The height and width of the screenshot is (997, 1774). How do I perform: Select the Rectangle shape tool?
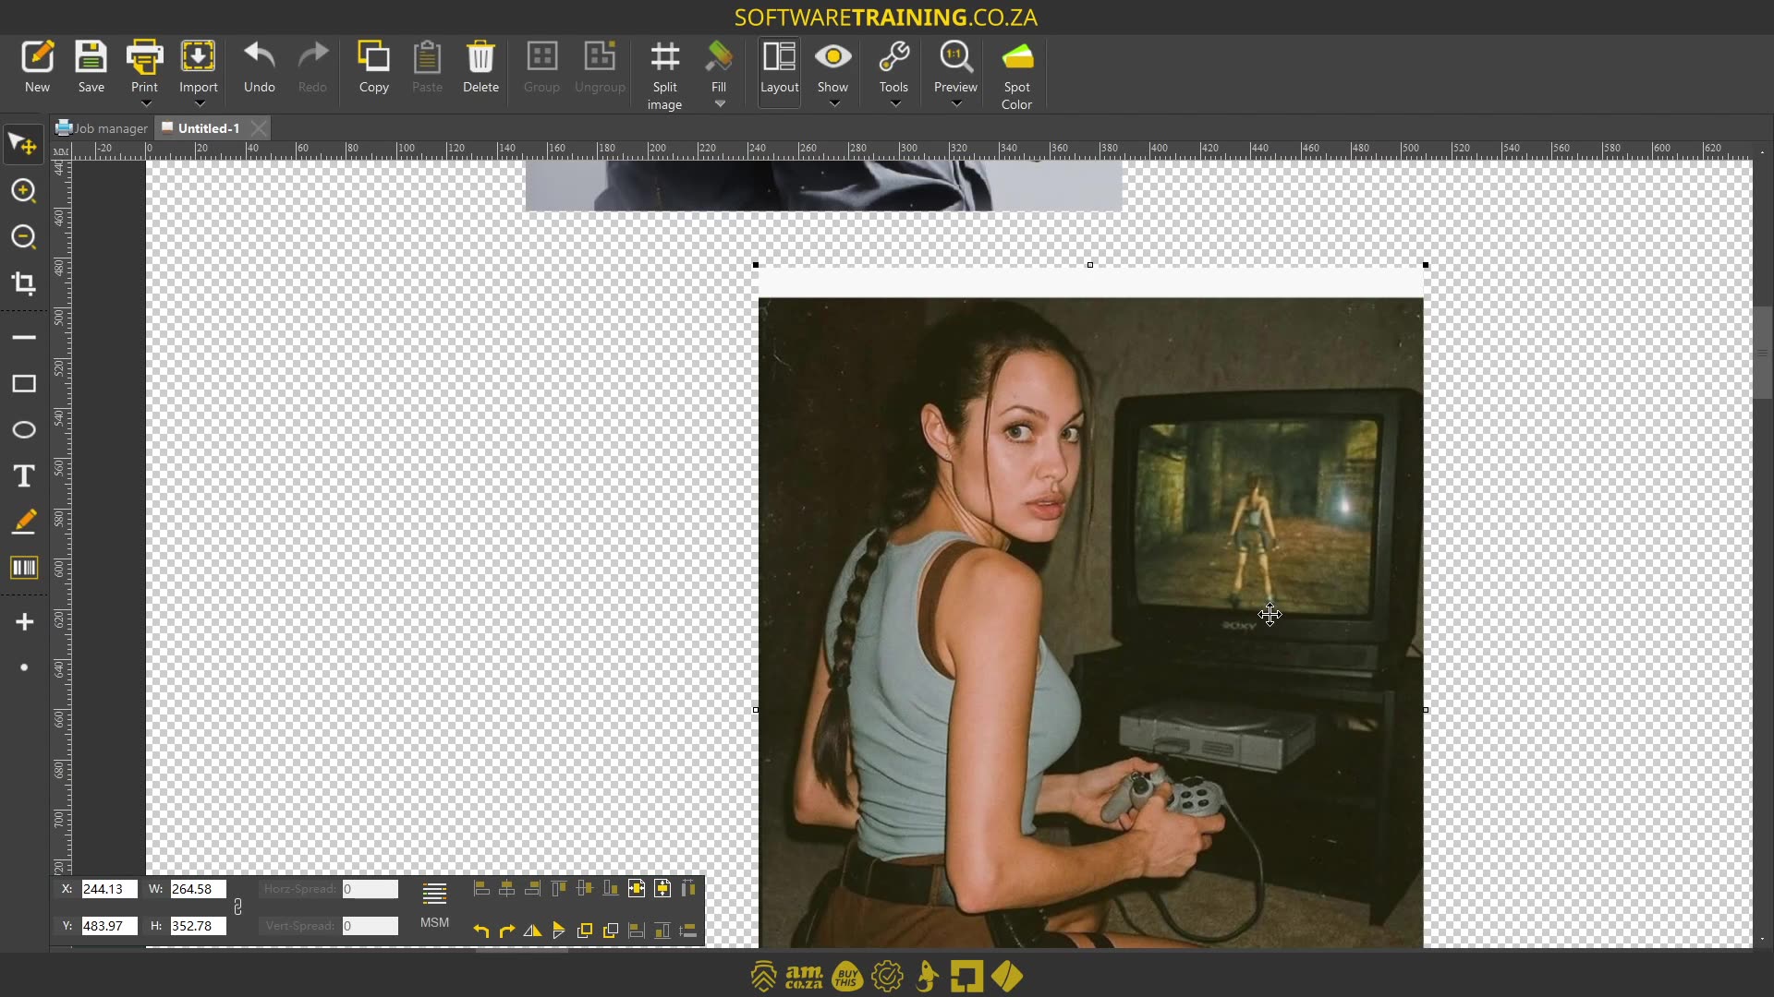[23, 384]
